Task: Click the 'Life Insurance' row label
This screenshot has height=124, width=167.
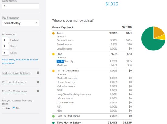Action: pyautogui.click(x=65, y=98)
